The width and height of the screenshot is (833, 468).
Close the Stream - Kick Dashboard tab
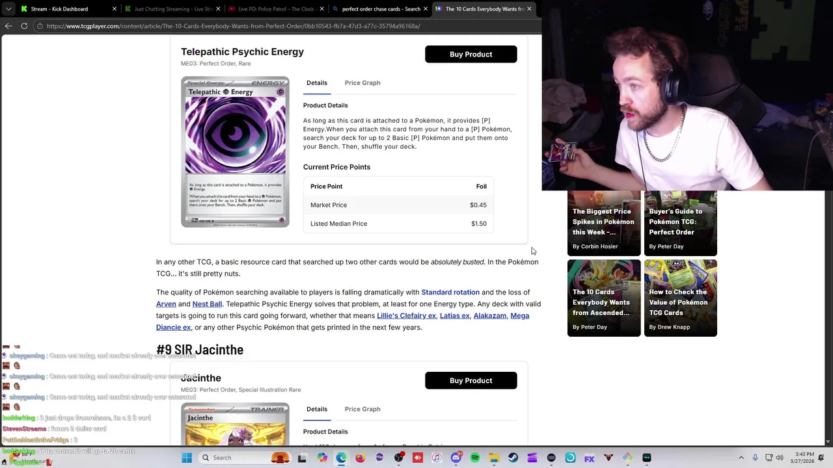115,9
